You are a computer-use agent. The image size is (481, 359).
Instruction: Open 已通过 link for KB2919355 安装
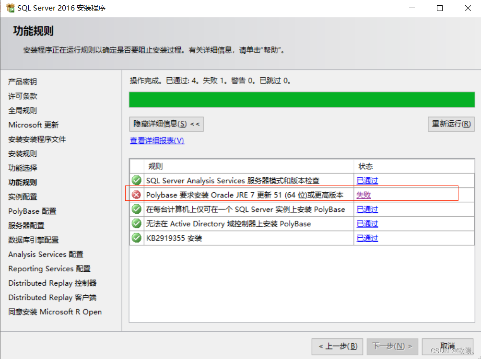[x=367, y=238]
